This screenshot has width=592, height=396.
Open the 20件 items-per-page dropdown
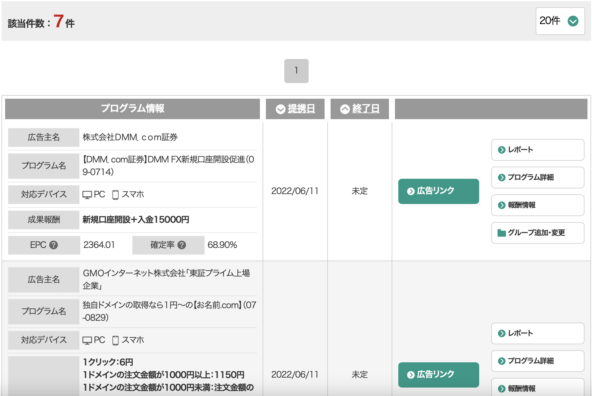click(560, 21)
